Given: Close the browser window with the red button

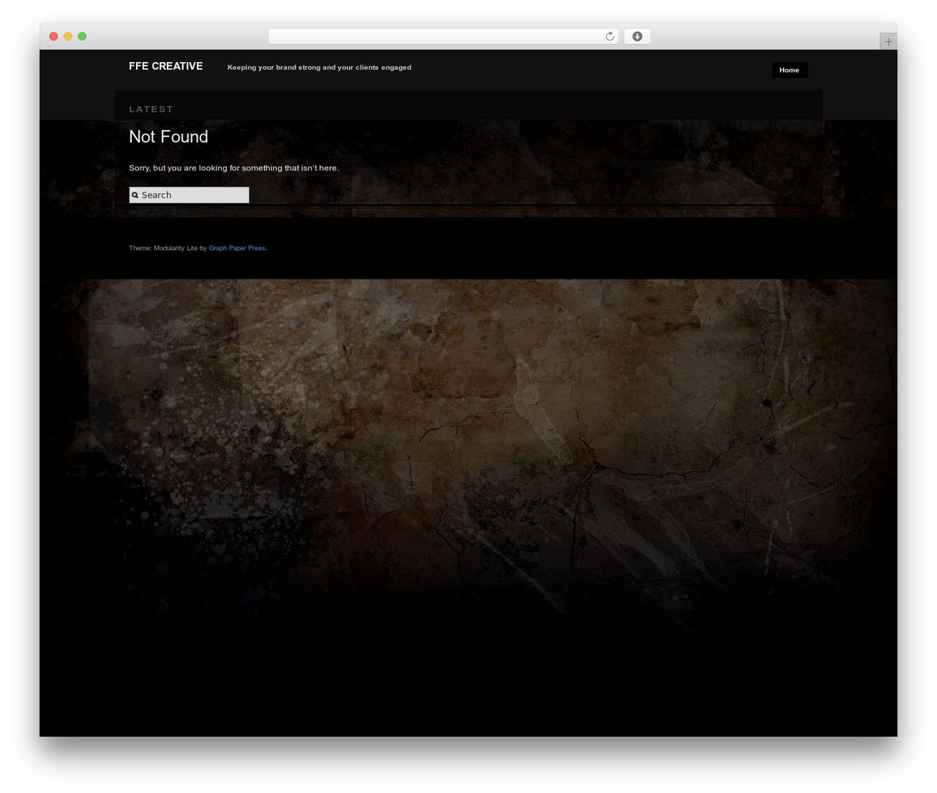Looking at the screenshot, I should [53, 37].
